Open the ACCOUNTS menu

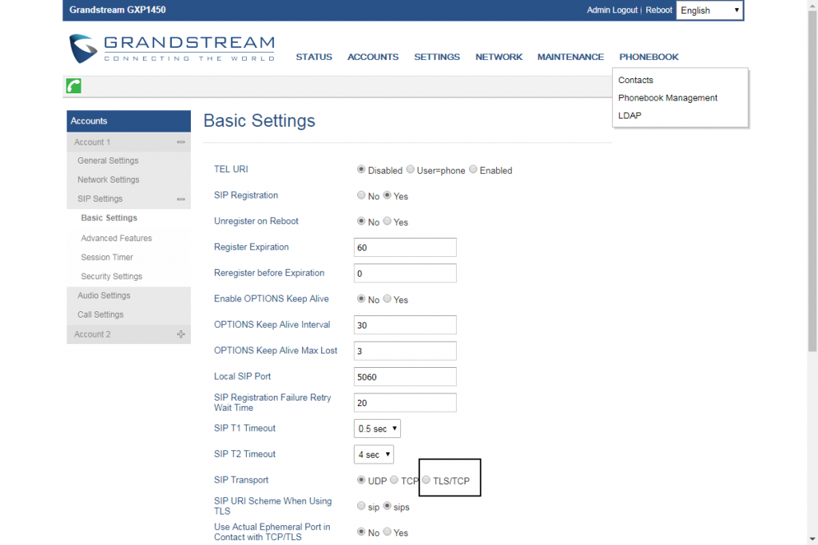click(373, 57)
